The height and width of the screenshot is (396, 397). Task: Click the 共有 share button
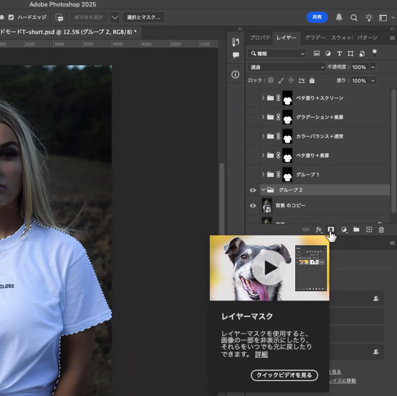point(317,17)
